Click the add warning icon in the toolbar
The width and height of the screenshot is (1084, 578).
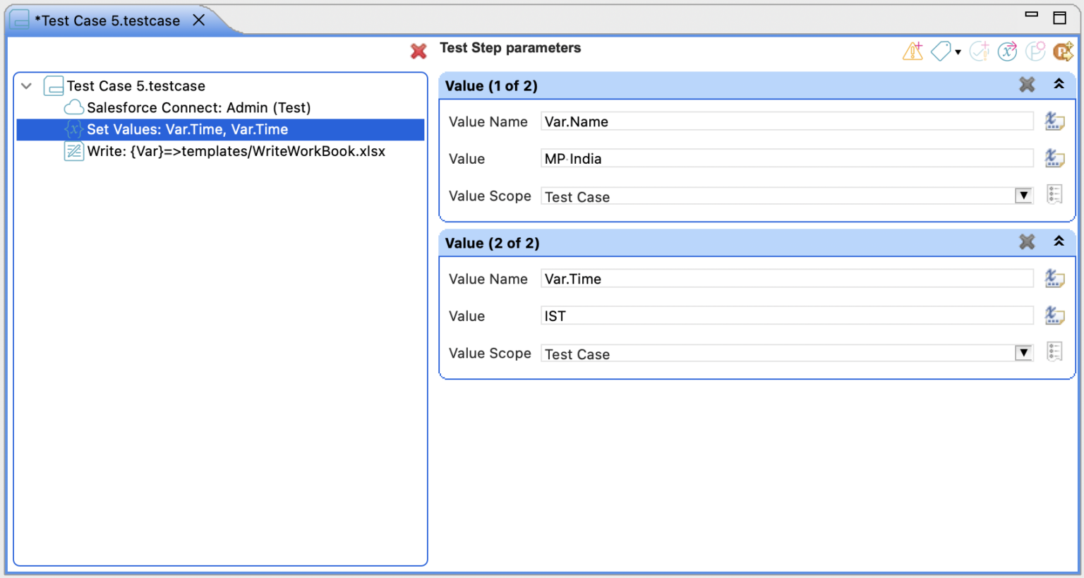pos(913,51)
